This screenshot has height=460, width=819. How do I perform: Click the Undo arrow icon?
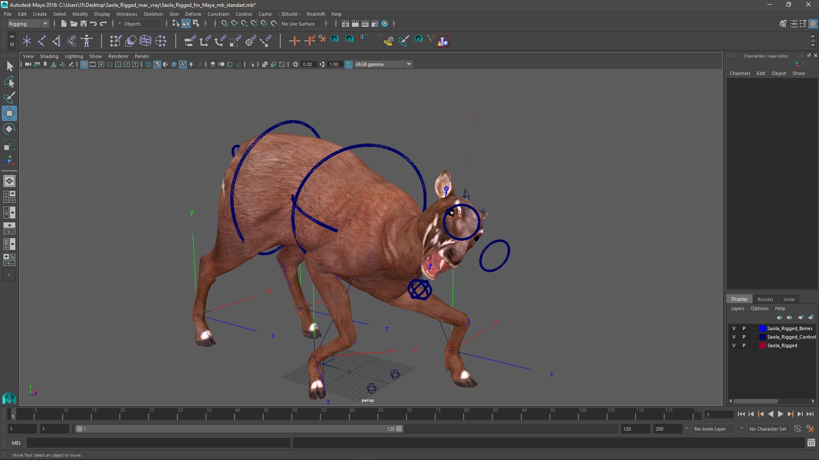(93, 24)
